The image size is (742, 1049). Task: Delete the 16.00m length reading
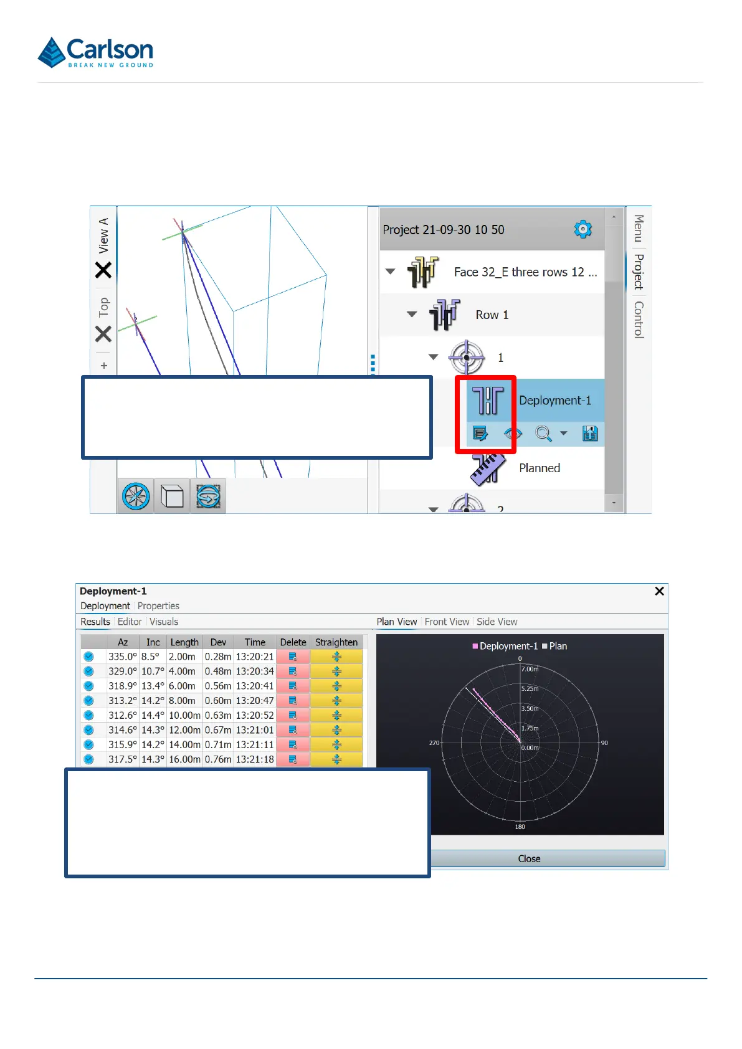293,759
